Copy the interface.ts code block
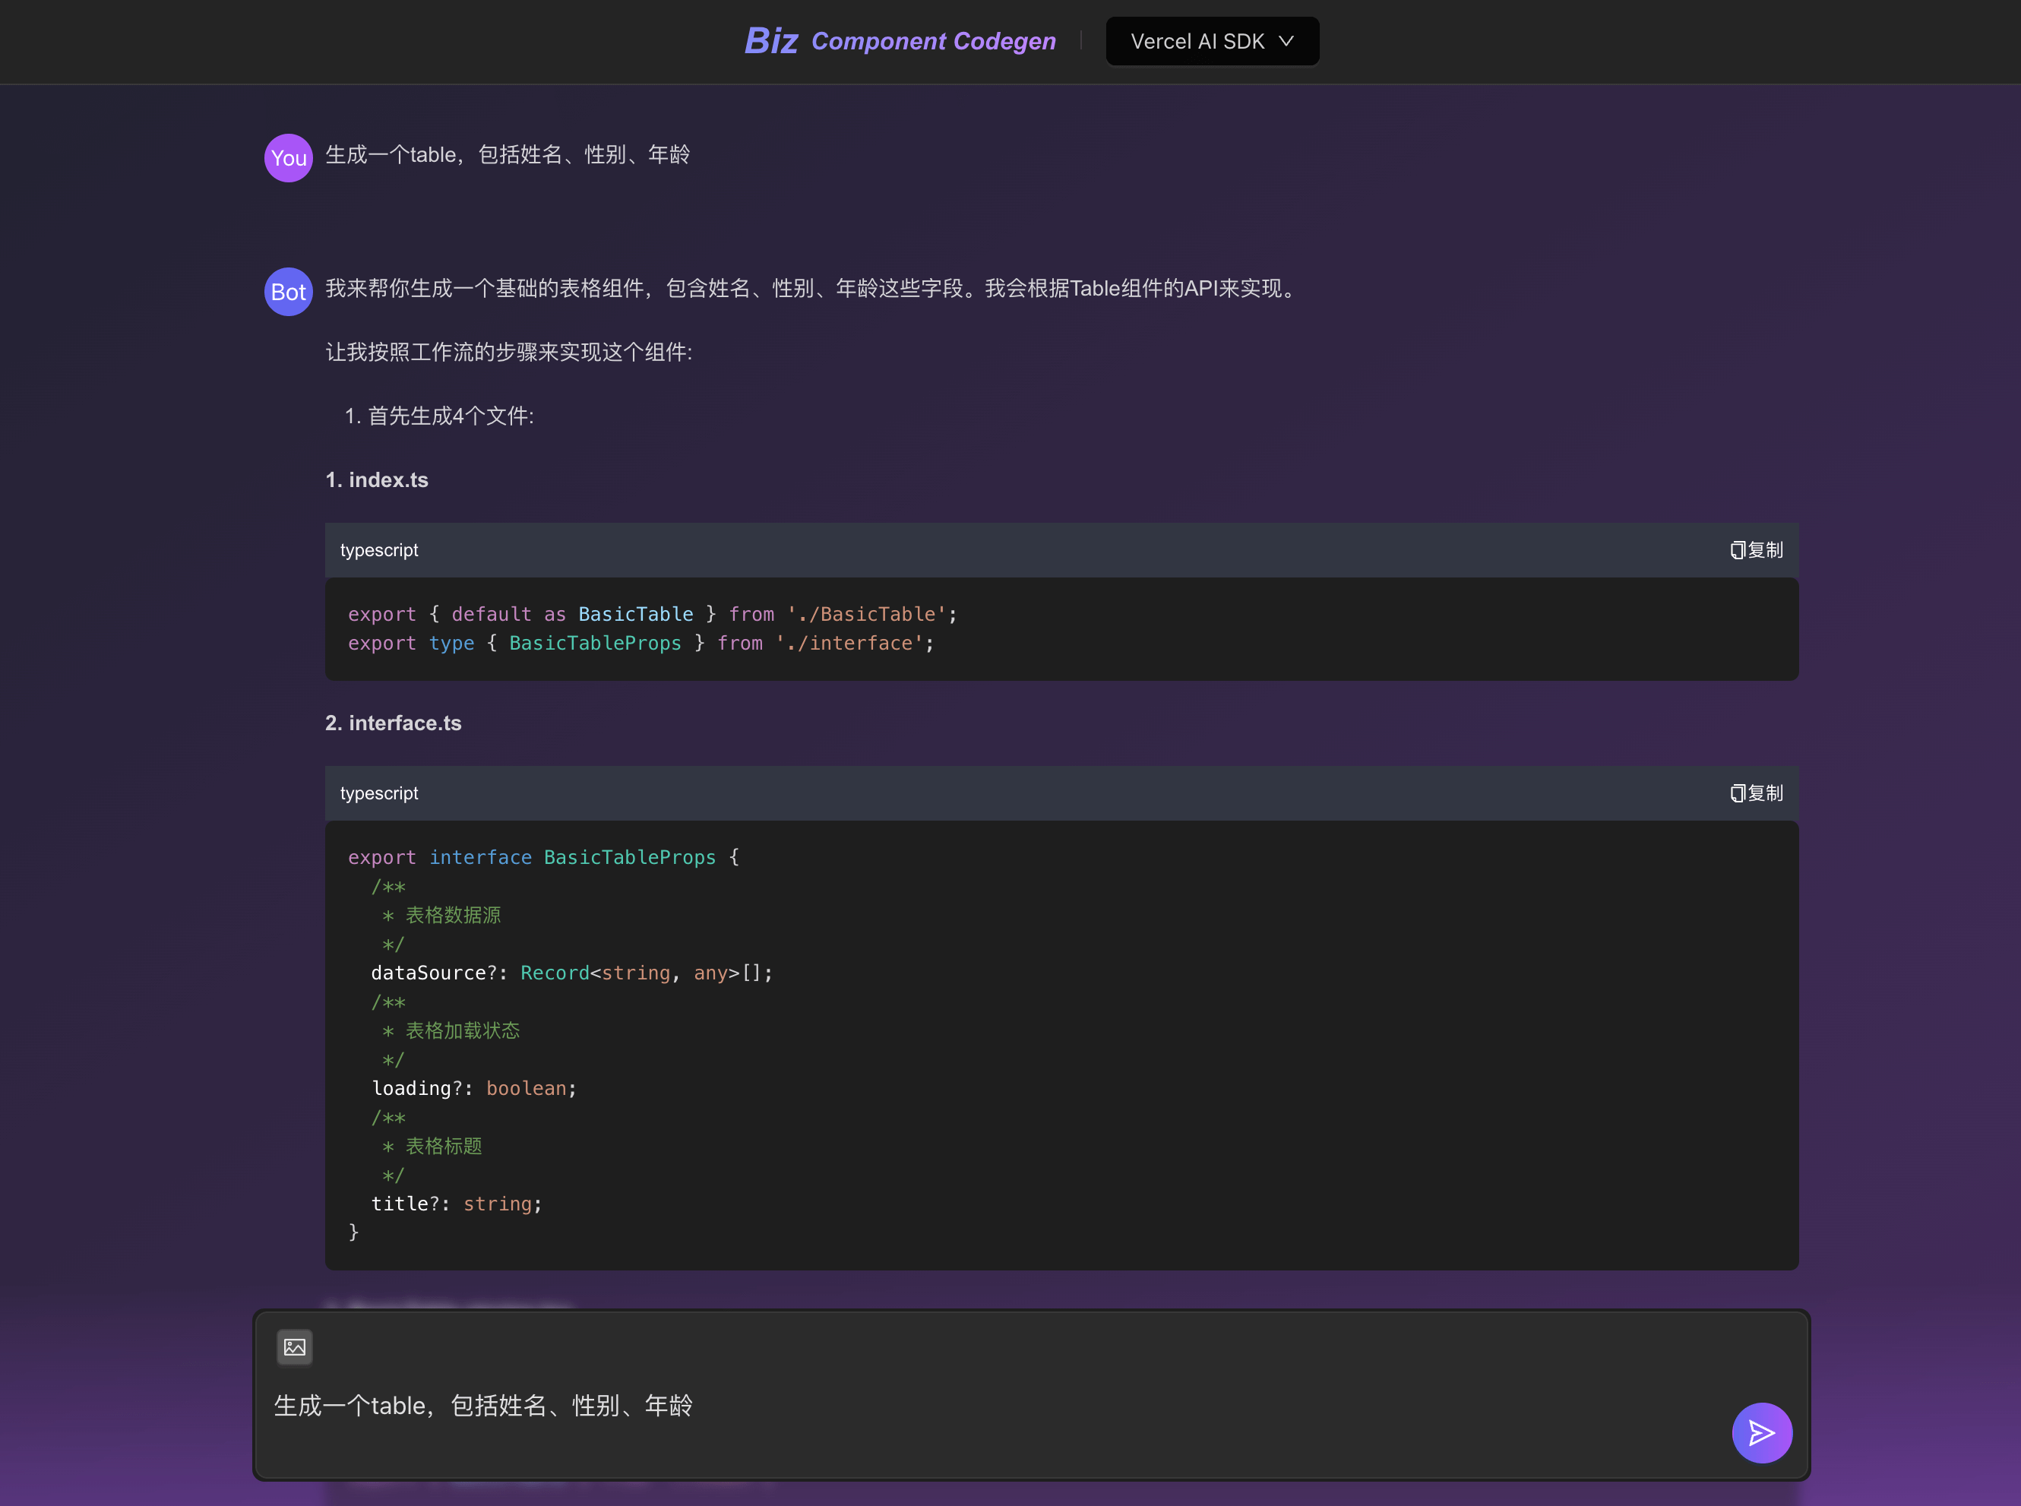Viewport: 2021px width, 1506px height. [x=1756, y=793]
